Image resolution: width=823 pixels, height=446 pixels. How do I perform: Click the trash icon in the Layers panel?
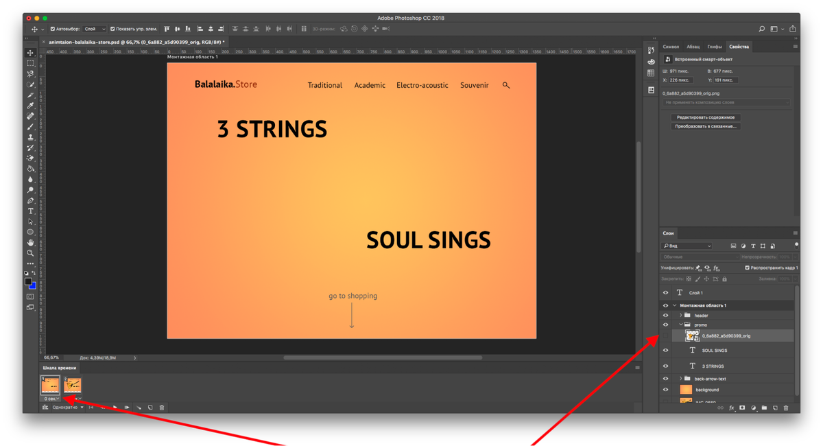[x=785, y=408]
